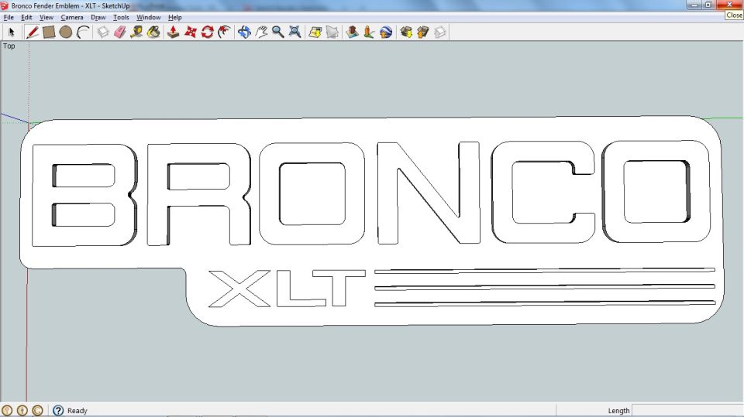Image resolution: width=744 pixels, height=417 pixels.
Task: Click the Add Location icon
Action: click(x=315, y=32)
